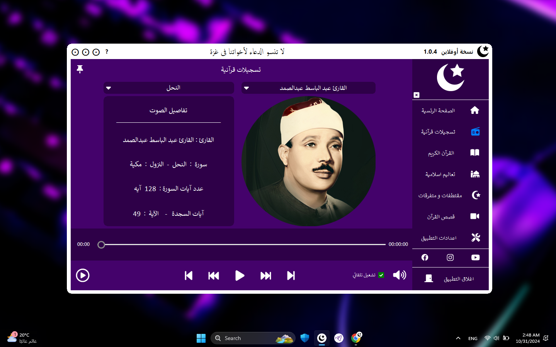
Task: Expand hidden icons chevron in the taskbar
Action: (458, 338)
